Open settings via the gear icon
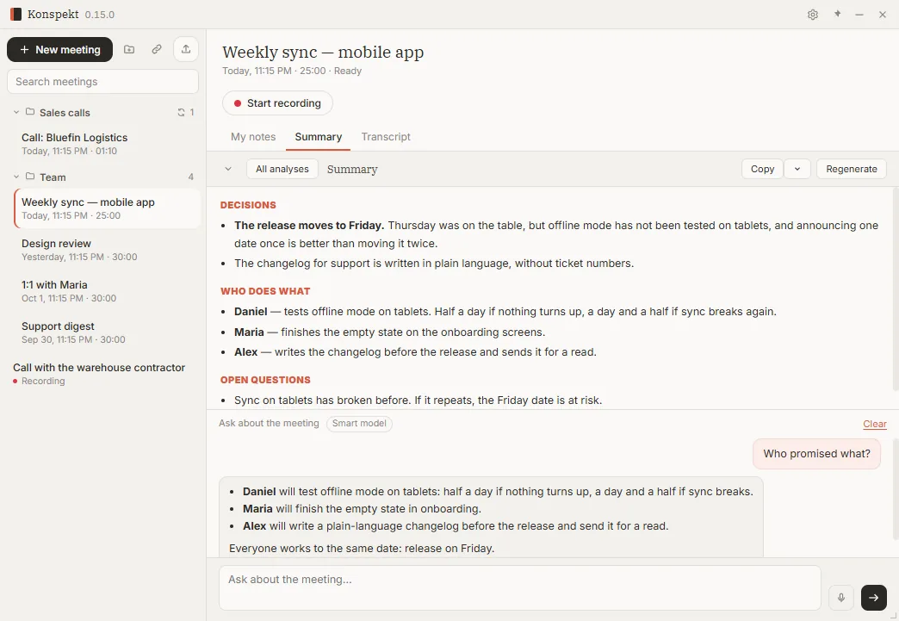The height and width of the screenshot is (621, 899). click(812, 15)
